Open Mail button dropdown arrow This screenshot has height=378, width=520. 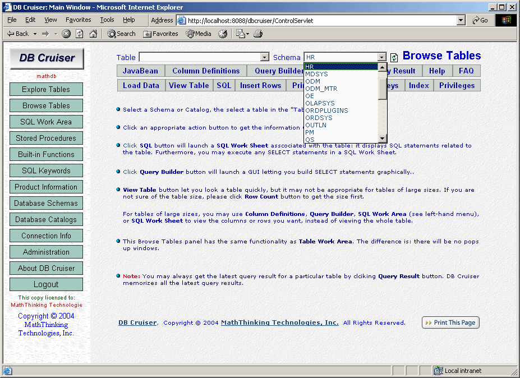coord(247,34)
